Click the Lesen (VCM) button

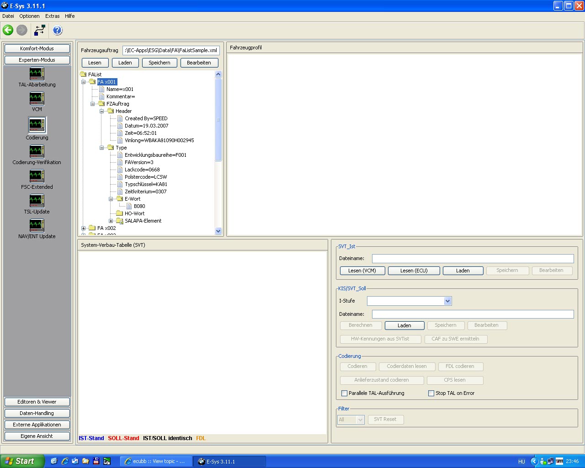[362, 271]
